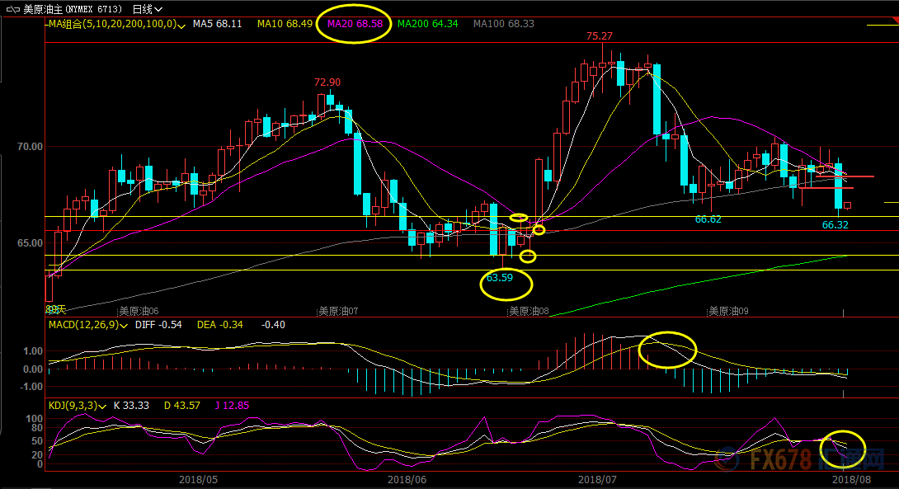Click the 70.00 price axis label
899x489 pixels.
(30, 147)
